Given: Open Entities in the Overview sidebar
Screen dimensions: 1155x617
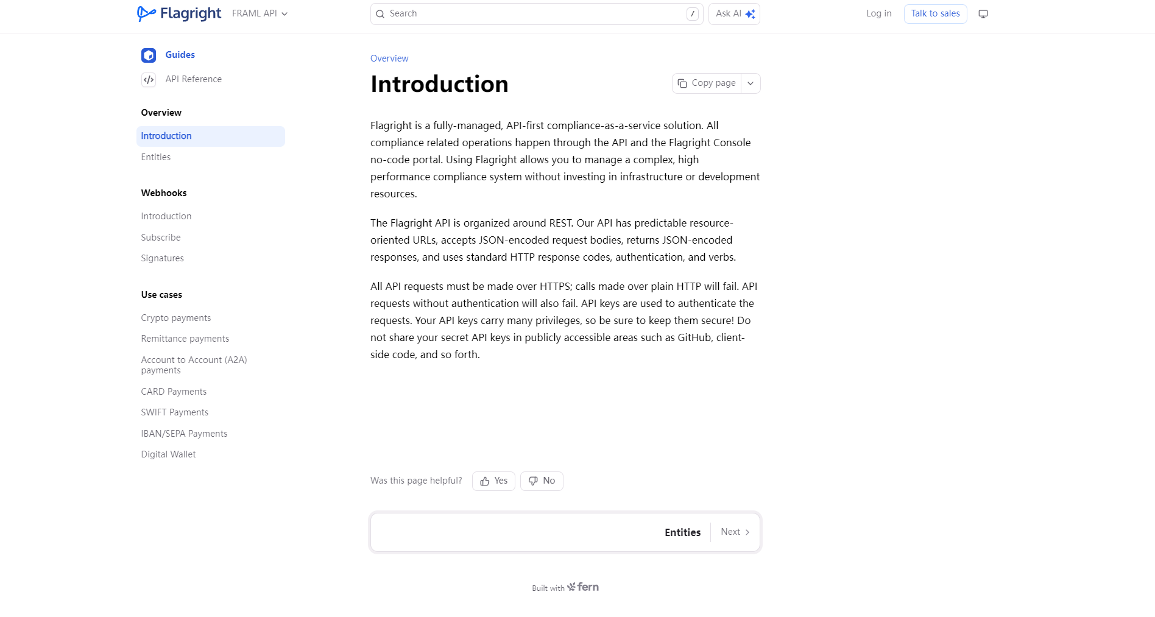Looking at the screenshot, I should [156, 157].
